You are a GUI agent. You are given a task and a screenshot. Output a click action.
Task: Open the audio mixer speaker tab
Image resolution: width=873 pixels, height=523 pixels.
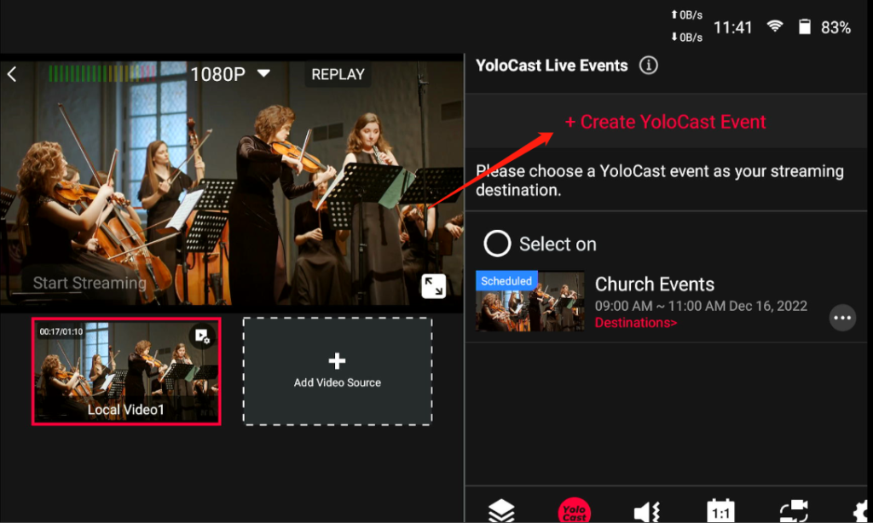tap(647, 511)
